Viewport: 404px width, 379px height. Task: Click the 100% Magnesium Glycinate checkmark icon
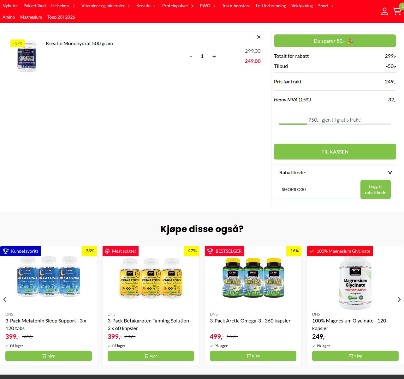[x=312, y=251]
